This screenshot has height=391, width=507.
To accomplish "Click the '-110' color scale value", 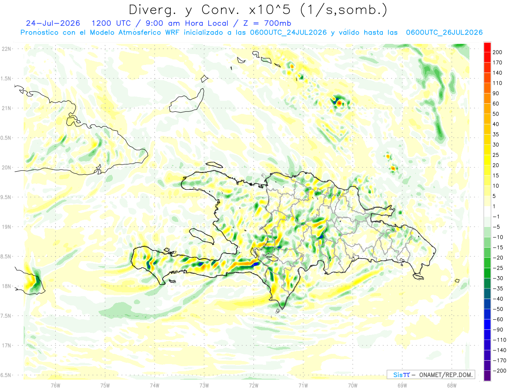I will click(499, 340).
